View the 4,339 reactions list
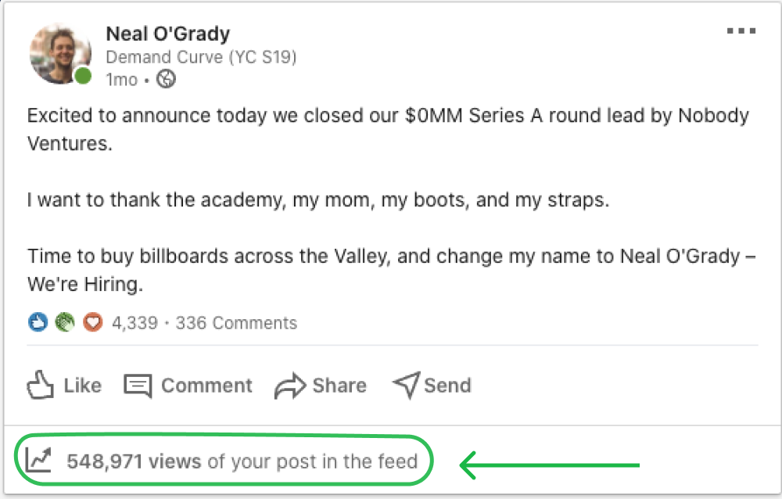 click(x=135, y=323)
